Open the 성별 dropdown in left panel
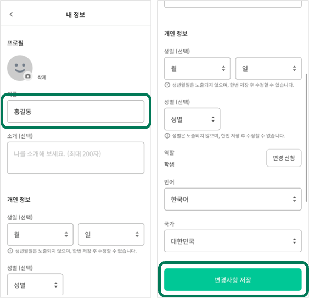The width and height of the screenshot is (309, 298). [x=35, y=285]
